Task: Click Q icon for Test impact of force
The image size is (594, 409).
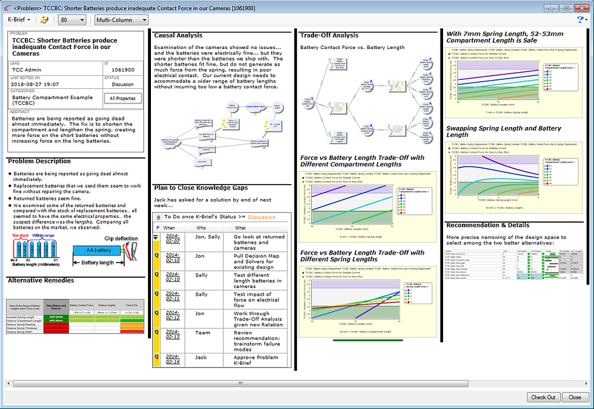Action: point(156,294)
